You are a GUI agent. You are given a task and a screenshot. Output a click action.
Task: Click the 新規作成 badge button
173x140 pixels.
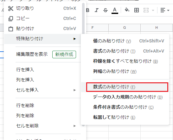[x=64, y=54]
